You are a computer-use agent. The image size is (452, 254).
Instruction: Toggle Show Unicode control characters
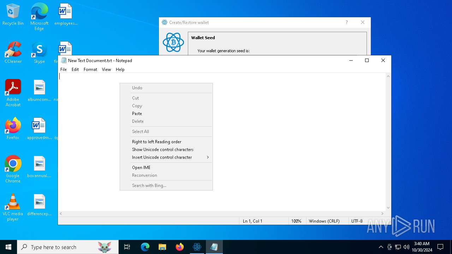tap(166, 150)
